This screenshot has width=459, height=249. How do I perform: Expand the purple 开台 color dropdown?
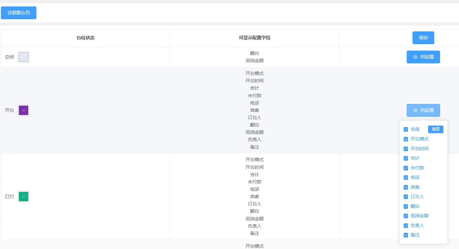(24, 110)
